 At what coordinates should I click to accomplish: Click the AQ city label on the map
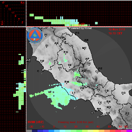click(x=83, y=71)
